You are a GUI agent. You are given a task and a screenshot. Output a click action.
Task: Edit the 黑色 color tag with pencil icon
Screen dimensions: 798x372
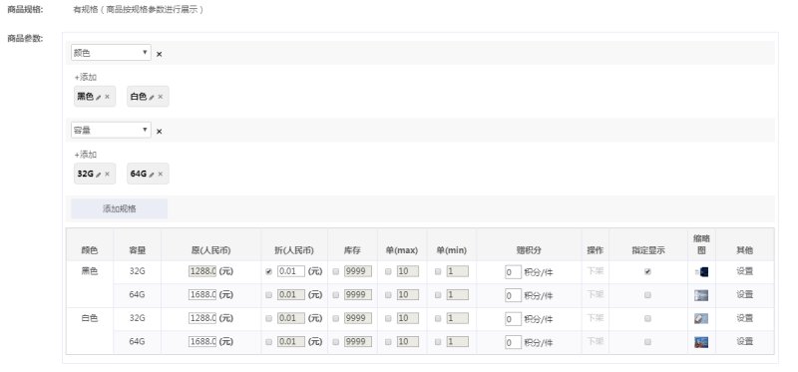pos(98,97)
